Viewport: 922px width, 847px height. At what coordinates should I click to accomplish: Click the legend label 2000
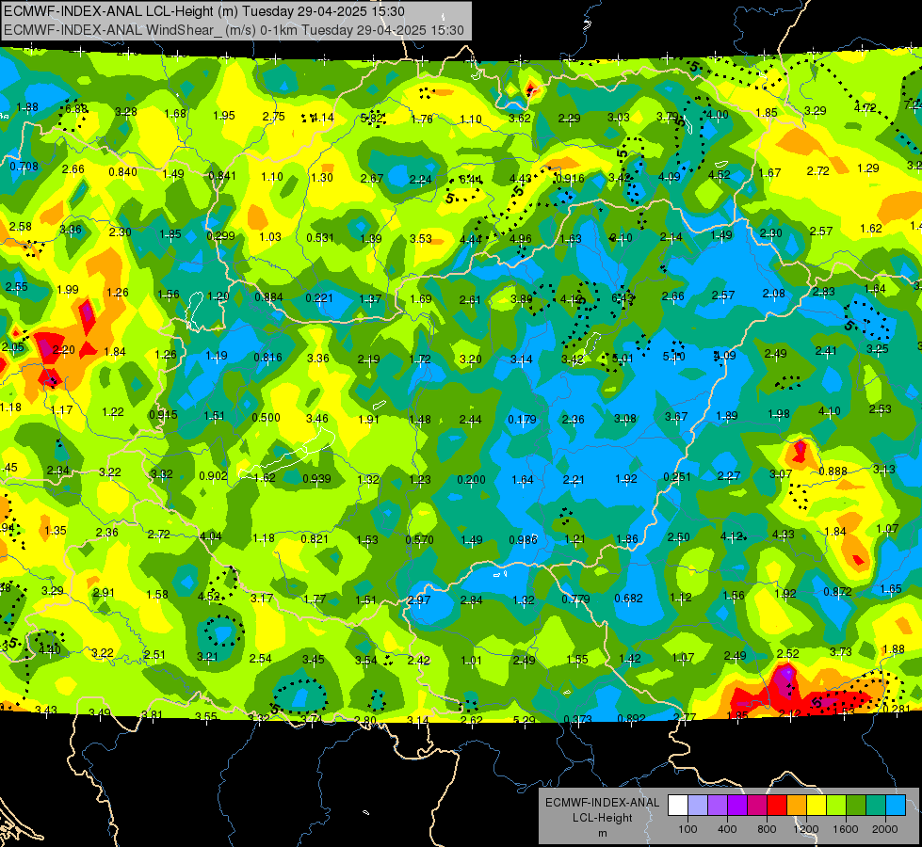tap(885, 829)
